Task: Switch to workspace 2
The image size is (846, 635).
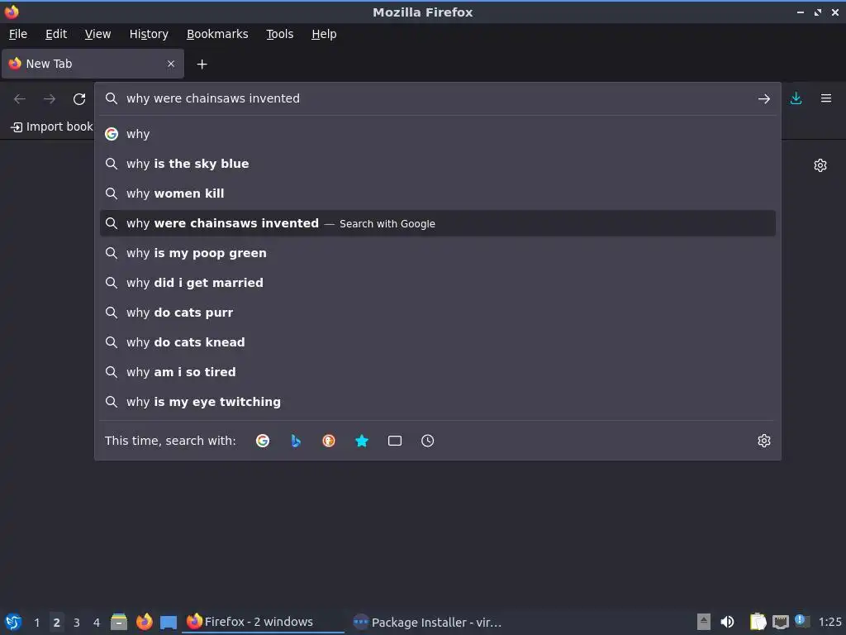Action: coord(56,623)
